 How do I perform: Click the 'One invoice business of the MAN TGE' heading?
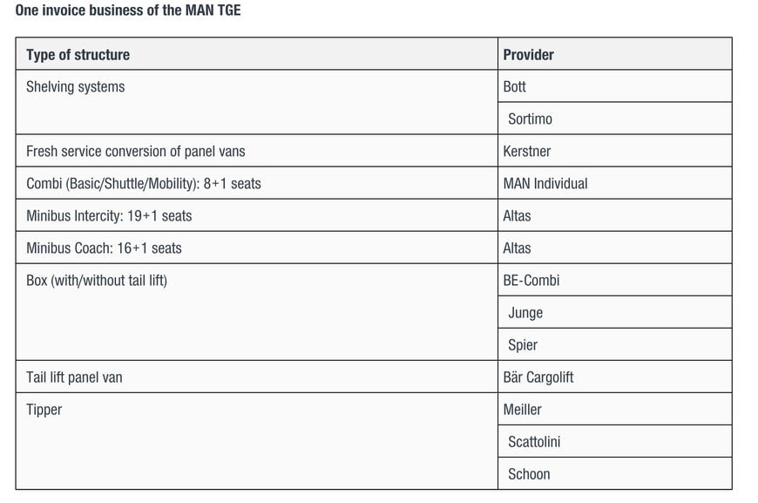coord(128,10)
